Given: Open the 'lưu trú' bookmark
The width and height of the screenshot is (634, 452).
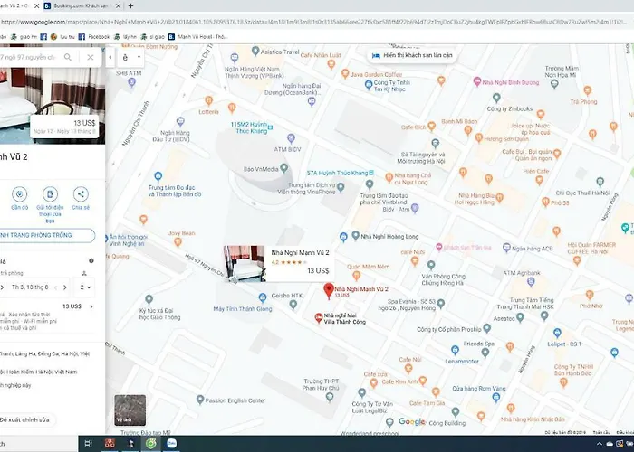Looking at the screenshot, I should tap(62, 37).
